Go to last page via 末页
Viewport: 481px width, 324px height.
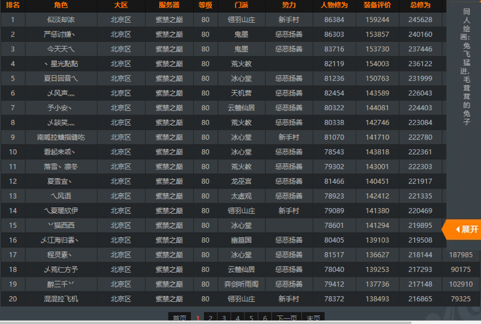313,318
